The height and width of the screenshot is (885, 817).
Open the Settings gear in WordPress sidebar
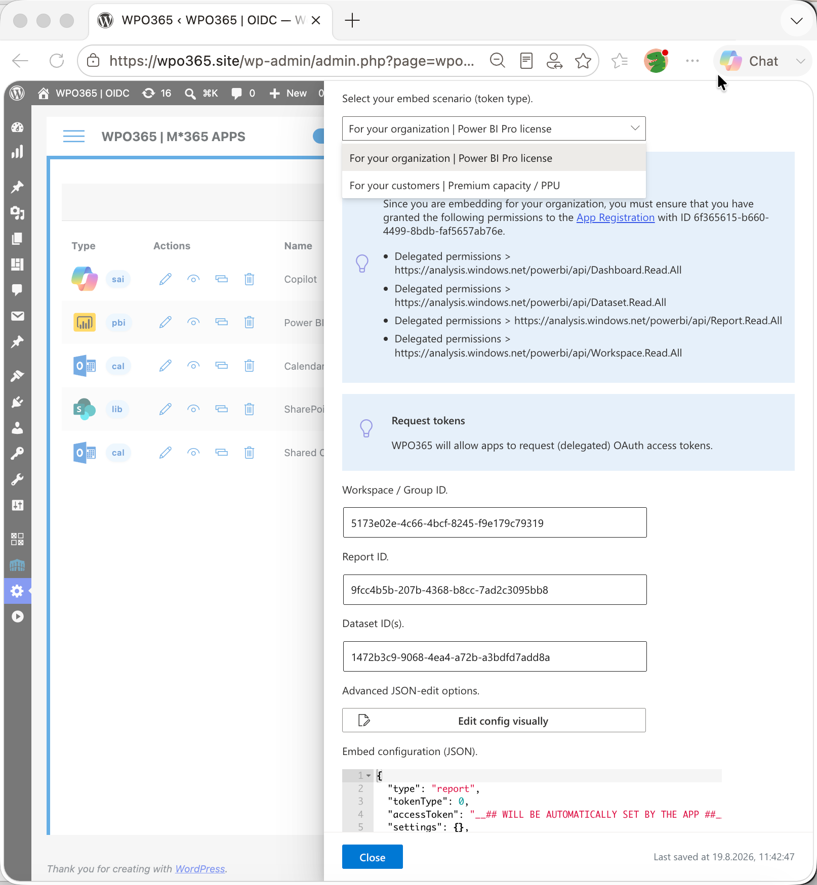18,591
